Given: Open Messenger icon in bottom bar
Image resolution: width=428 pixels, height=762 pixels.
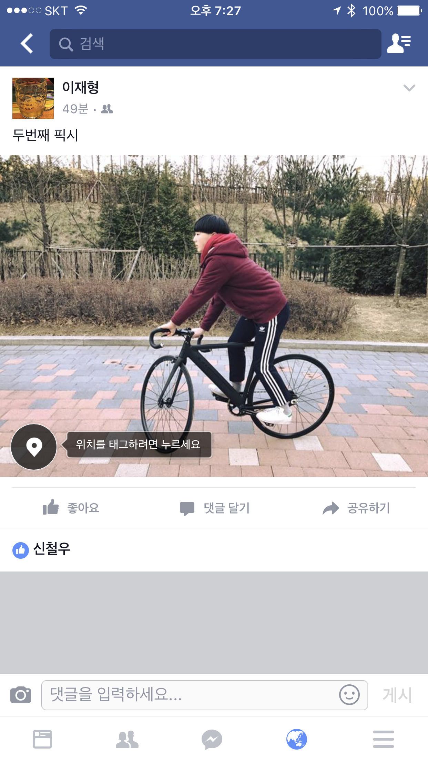Looking at the screenshot, I should [212, 739].
